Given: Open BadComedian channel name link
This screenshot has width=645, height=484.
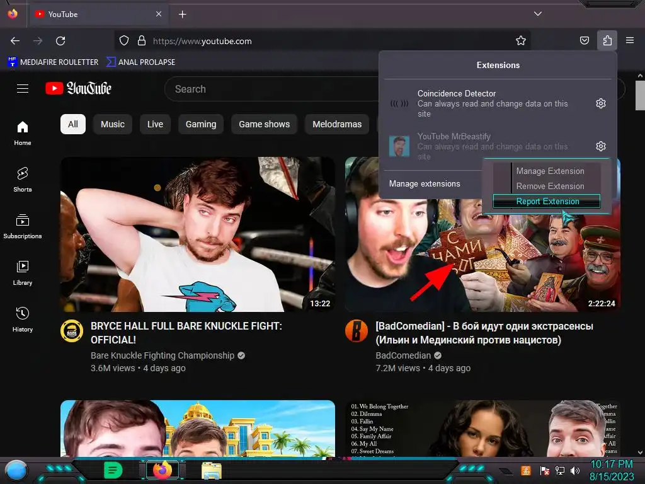Looking at the screenshot, I should click(x=403, y=355).
